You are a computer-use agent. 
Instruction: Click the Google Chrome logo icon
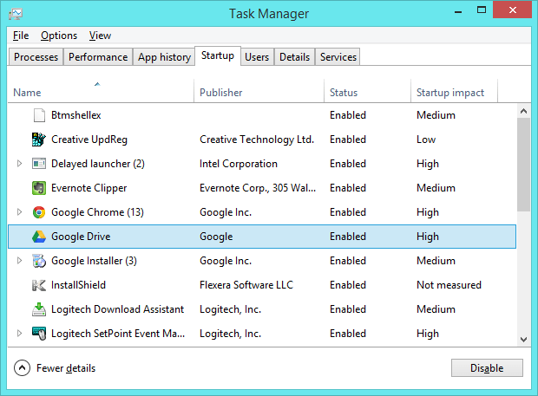pyautogui.click(x=39, y=212)
